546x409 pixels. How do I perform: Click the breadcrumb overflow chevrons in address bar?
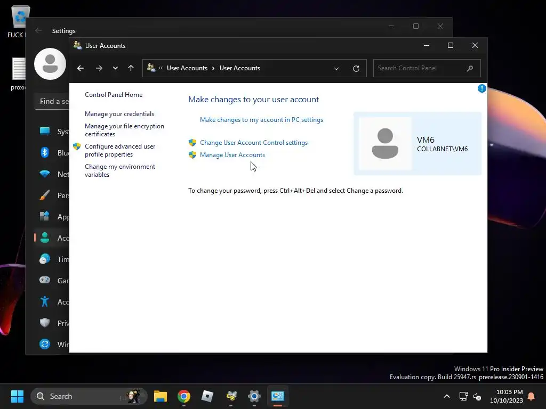click(x=160, y=68)
